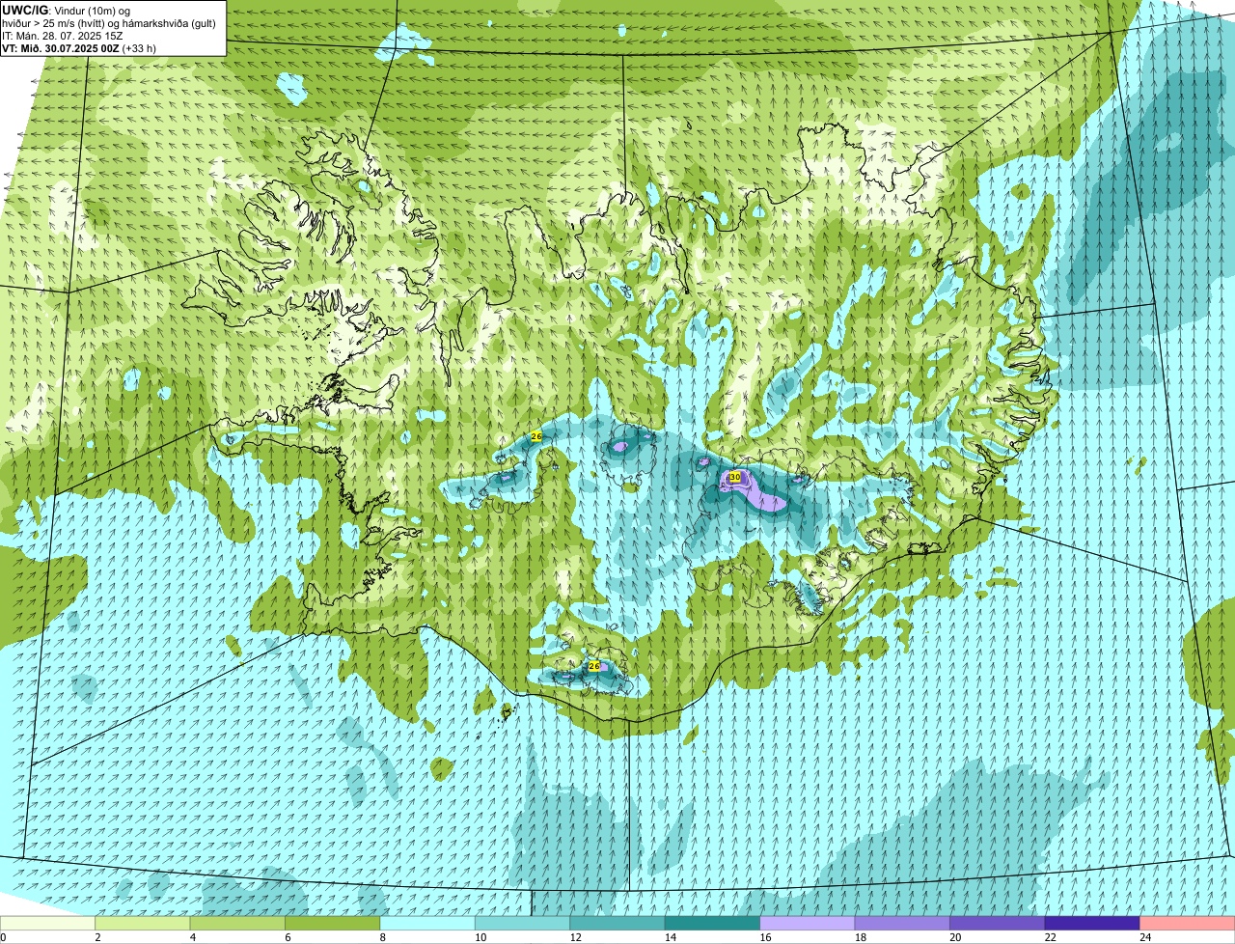The image size is (1235, 944).
Task: Click the yellow gust marker labeled 30
Action: 734,477
